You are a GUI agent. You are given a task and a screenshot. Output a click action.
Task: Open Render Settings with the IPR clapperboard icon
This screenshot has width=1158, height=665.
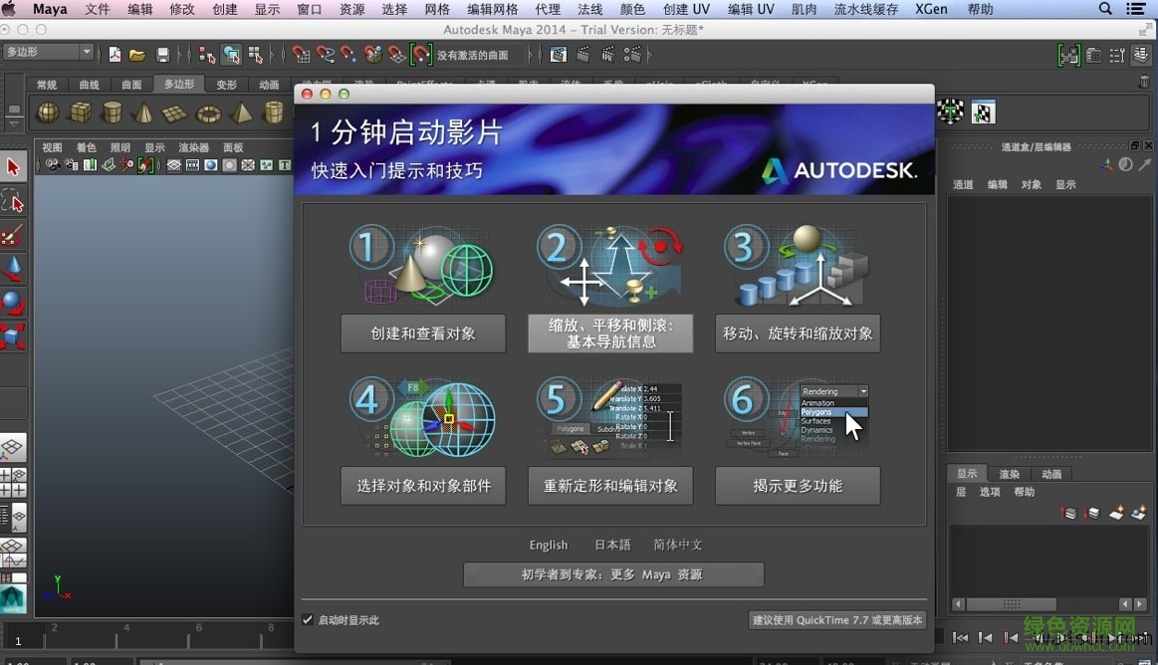[x=607, y=55]
